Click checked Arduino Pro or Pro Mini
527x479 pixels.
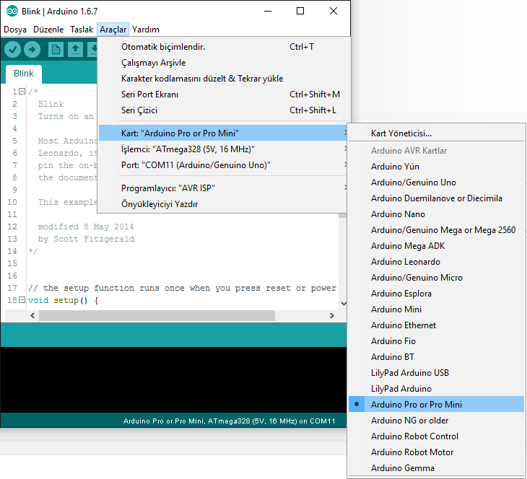436,404
